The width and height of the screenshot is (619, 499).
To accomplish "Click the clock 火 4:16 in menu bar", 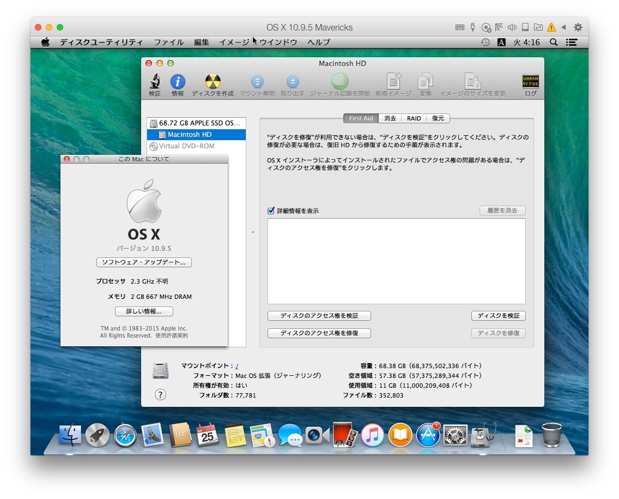I will point(526,43).
